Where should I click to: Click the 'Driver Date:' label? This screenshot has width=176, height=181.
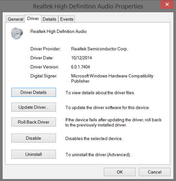point(42,58)
